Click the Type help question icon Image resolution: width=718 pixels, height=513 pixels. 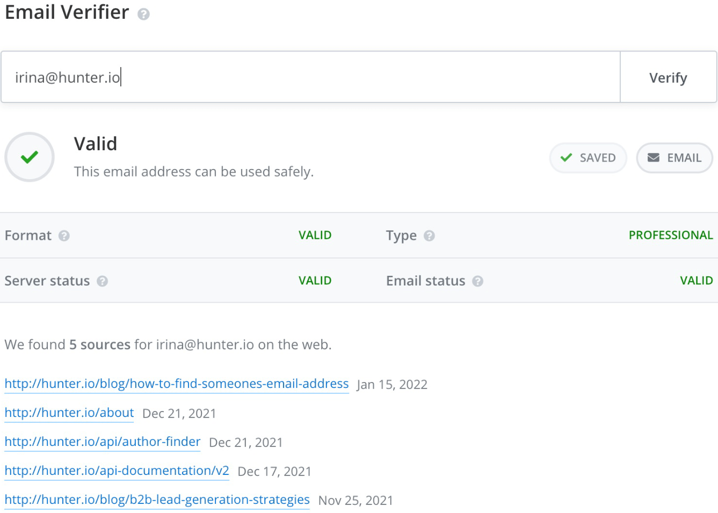[x=429, y=236]
